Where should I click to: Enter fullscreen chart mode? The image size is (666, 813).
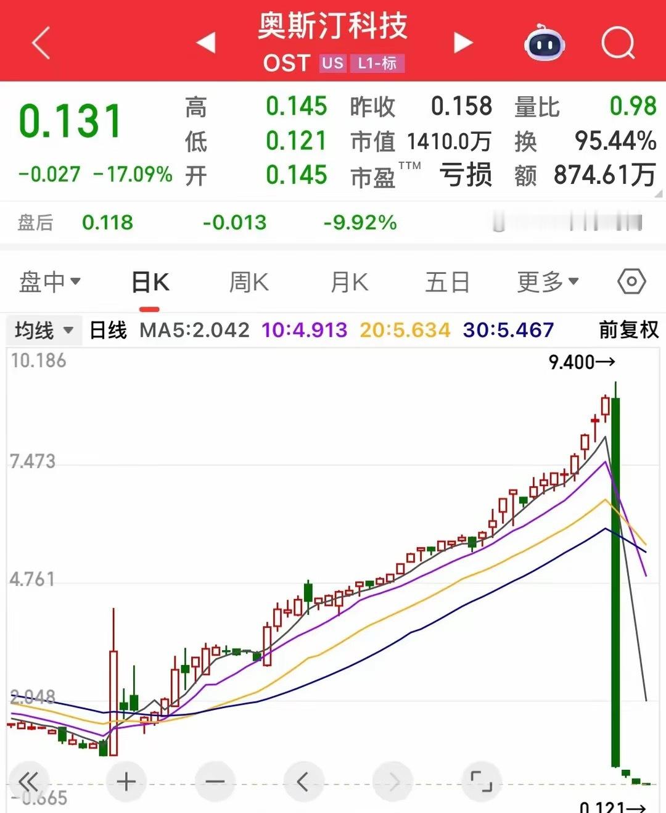pos(482,782)
